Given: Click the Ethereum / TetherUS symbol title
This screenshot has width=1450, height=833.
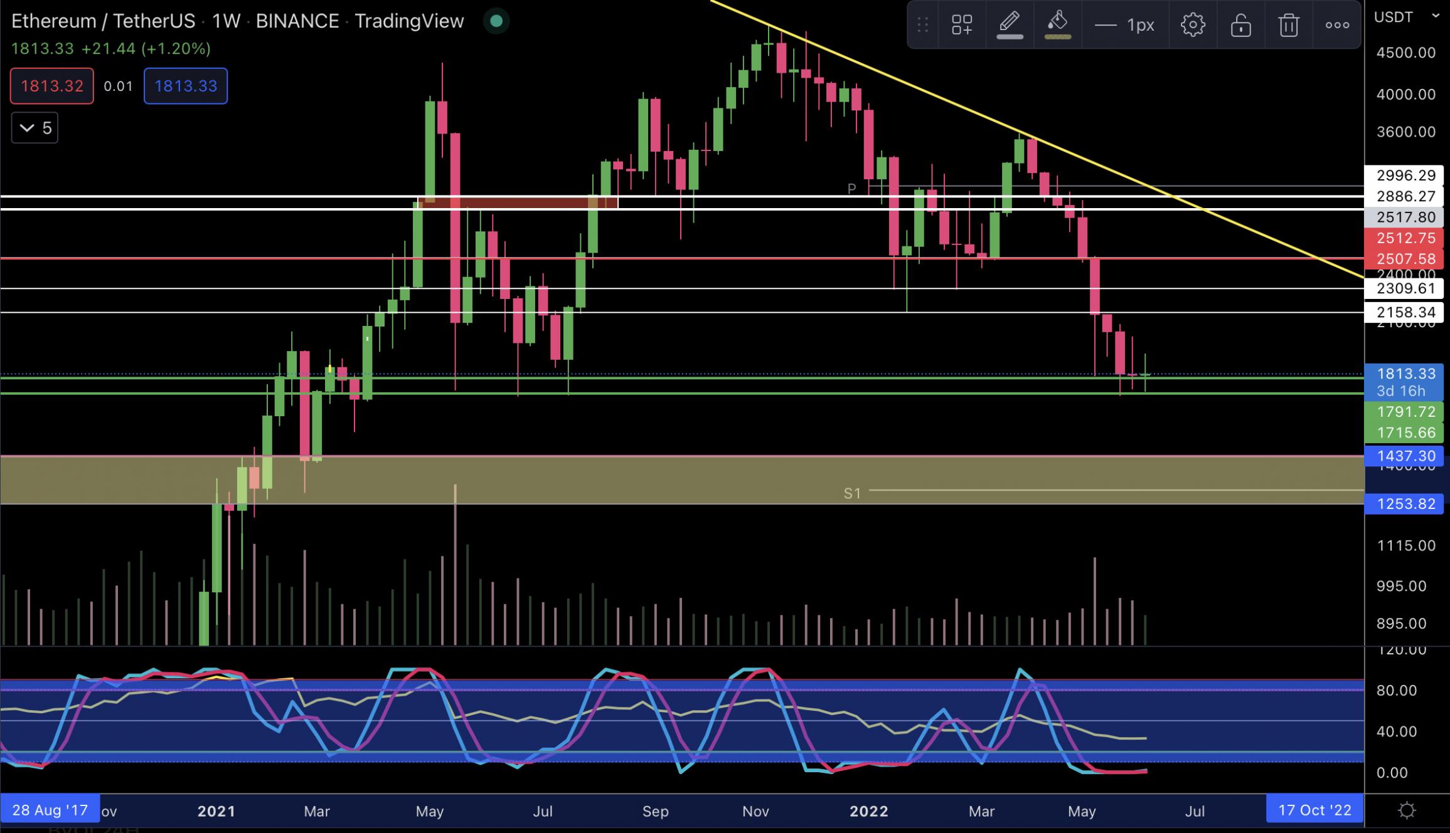Looking at the screenshot, I should 104,21.
